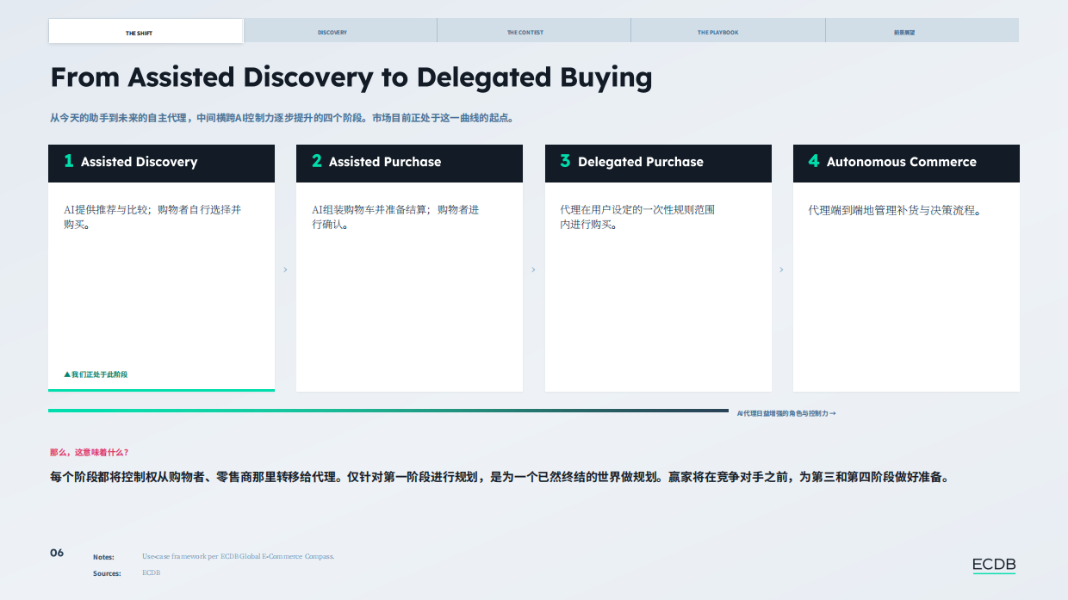Image resolution: width=1068 pixels, height=600 pixels.
Task: Go to THE PLAYBOOK tab
Action: [x=728, y=31]
